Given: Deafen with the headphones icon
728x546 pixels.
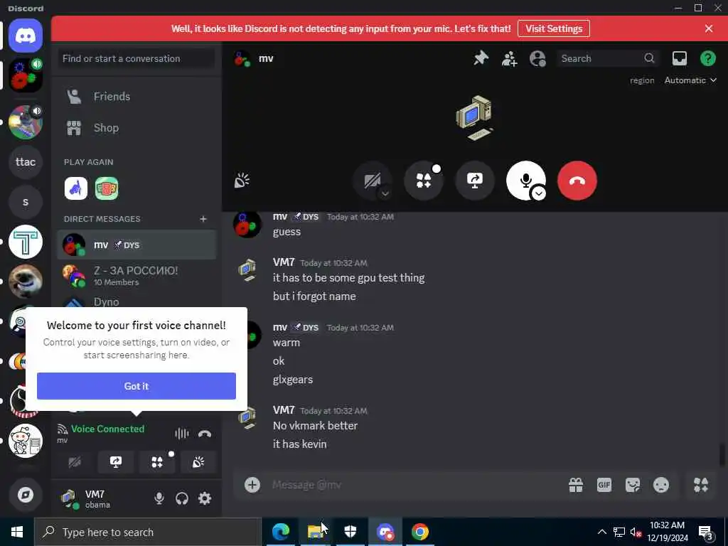Looking at the screenshot, I should pos(181,498).
